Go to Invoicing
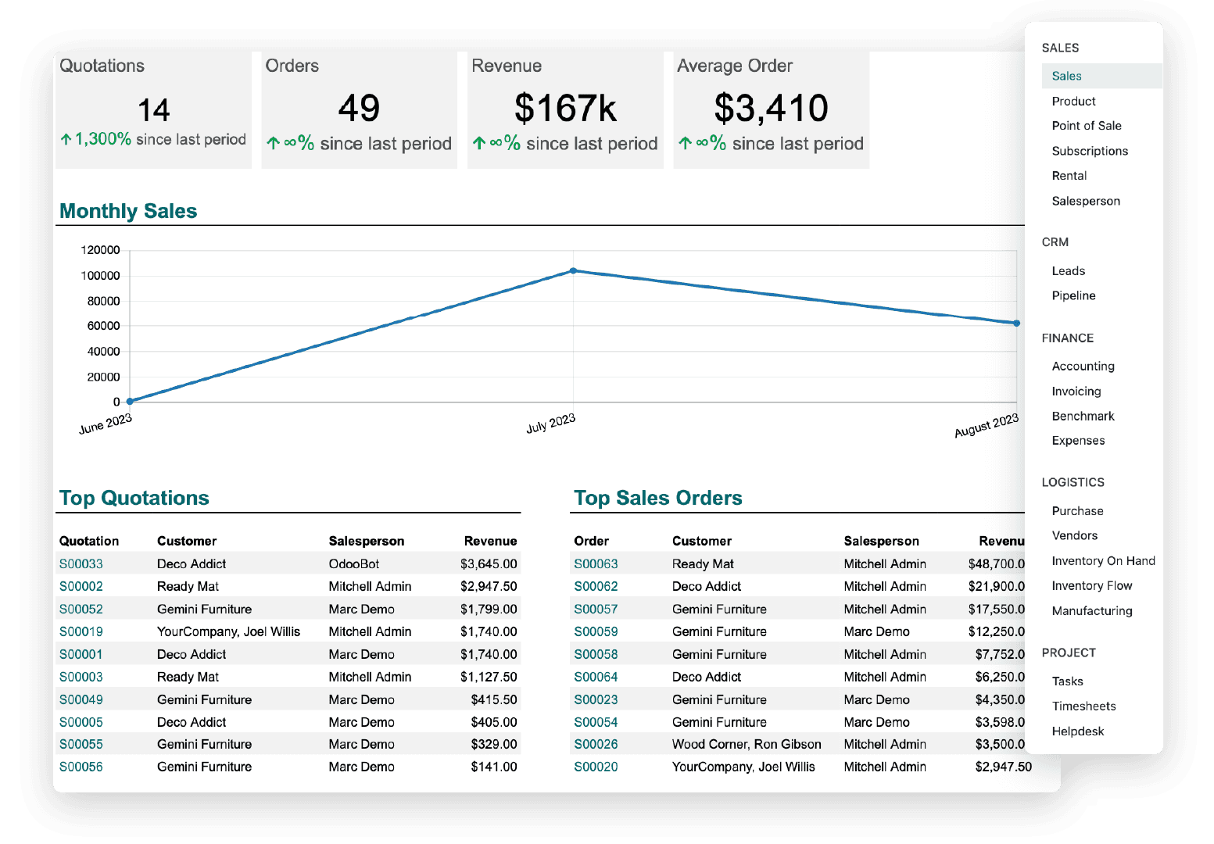 coord(1076,391)
